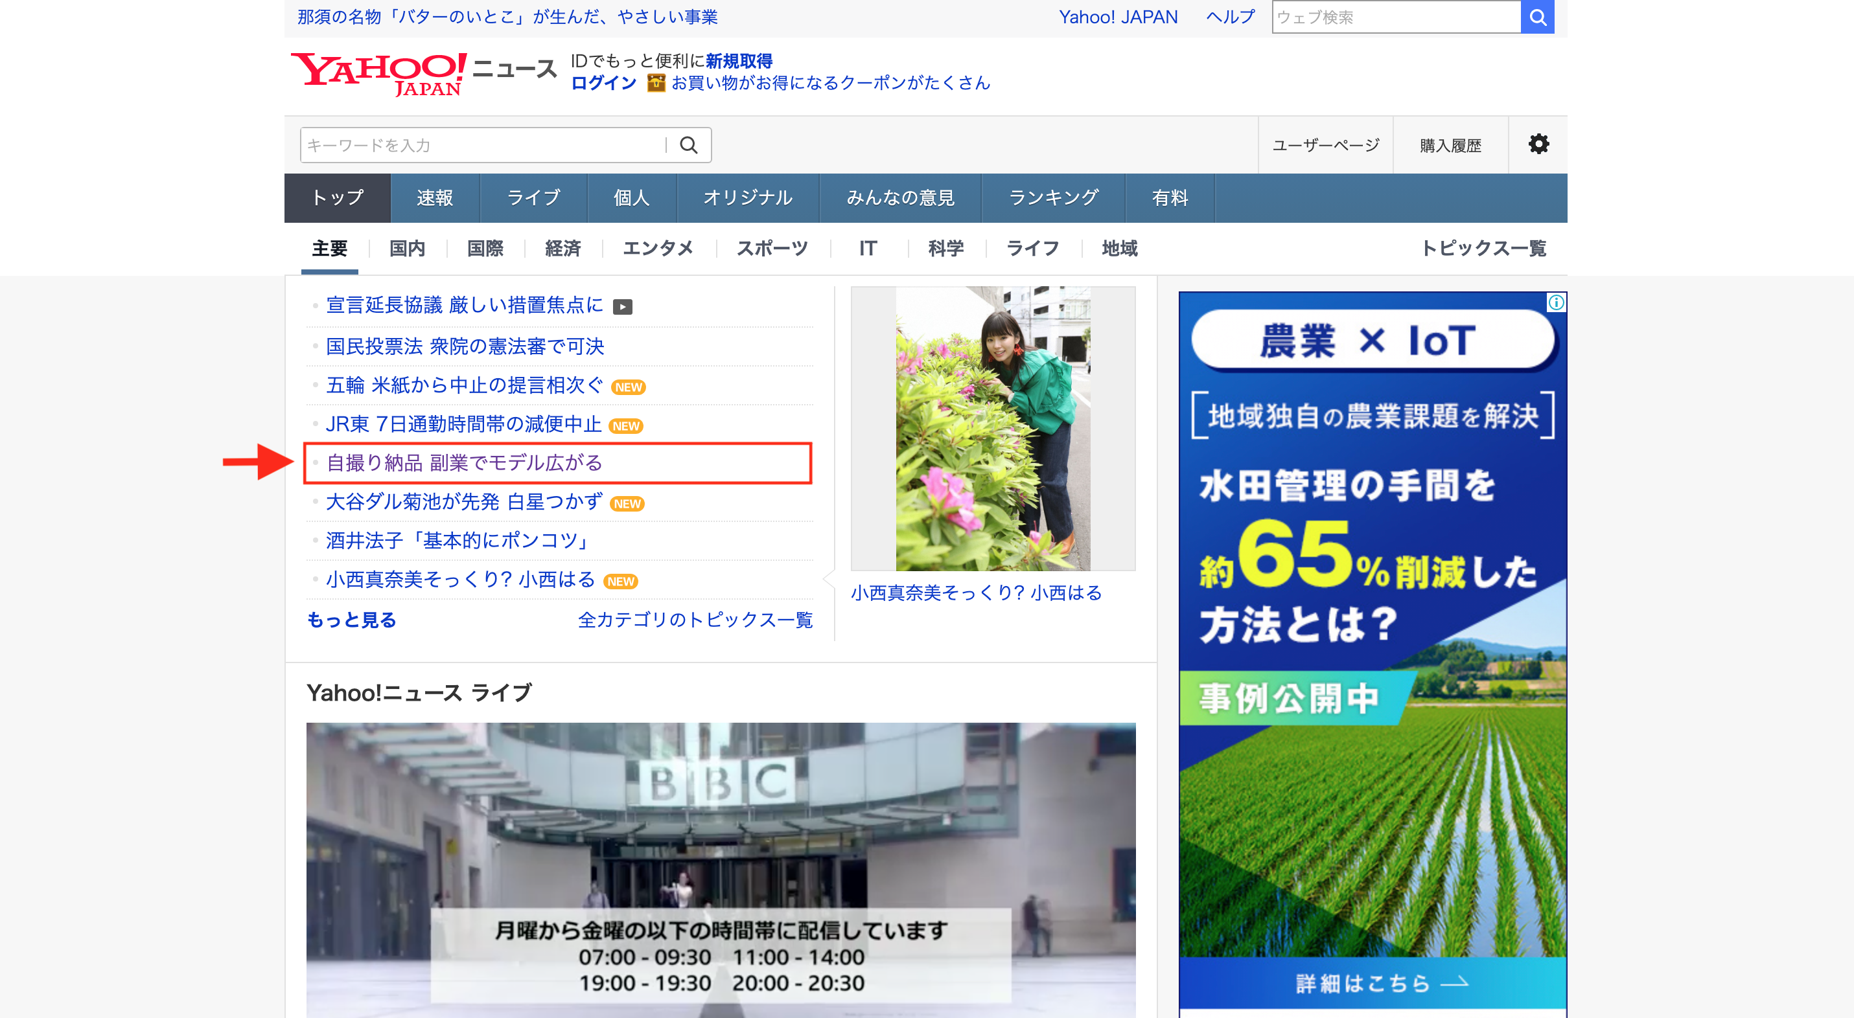This screenshot has width=1854, height=1018.
Task: Click the video icon beside 宣言延長協議 headline
Action: point(623,307)
